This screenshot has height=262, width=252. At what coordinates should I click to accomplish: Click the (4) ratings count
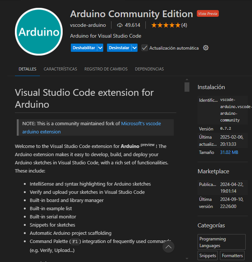tap(184, 25)
